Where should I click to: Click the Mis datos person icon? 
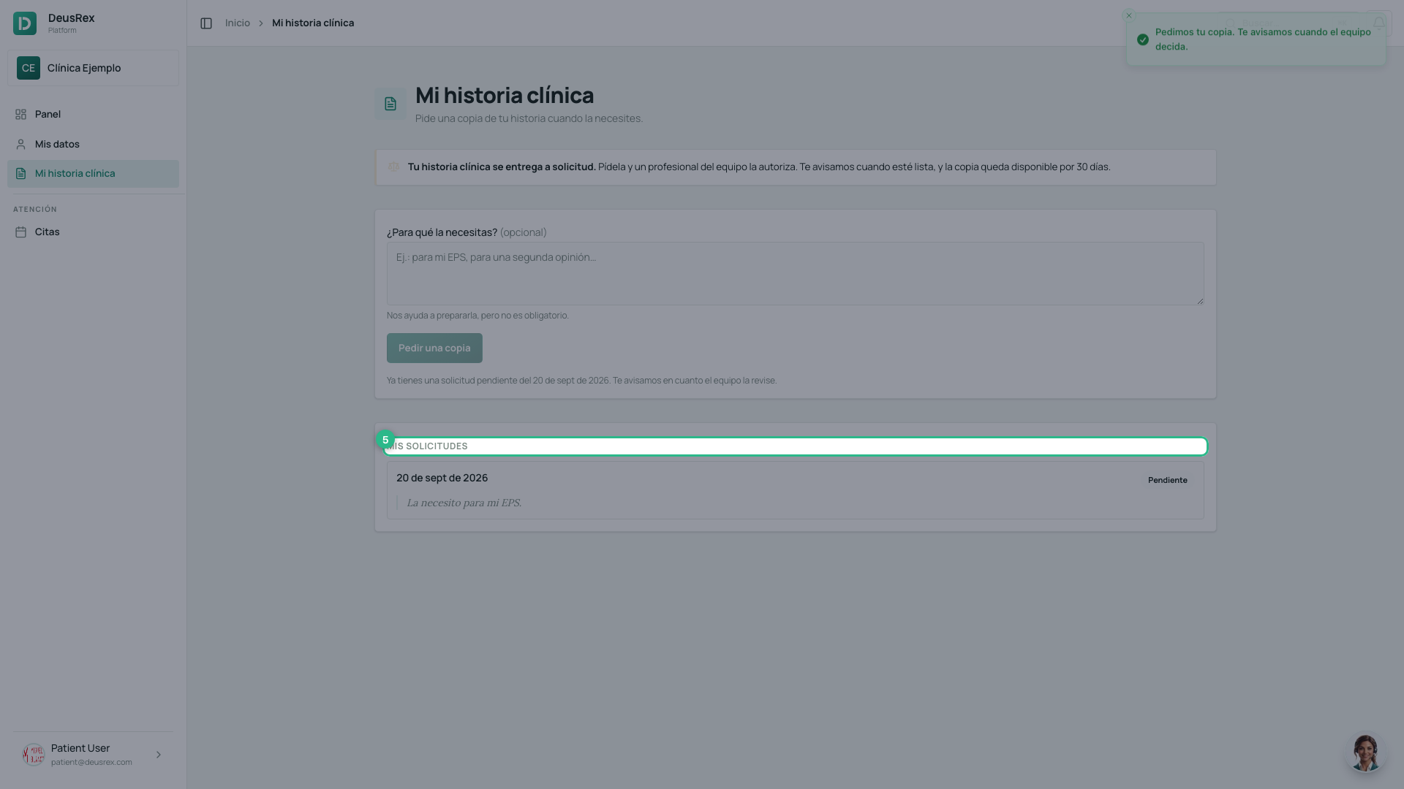20,145
